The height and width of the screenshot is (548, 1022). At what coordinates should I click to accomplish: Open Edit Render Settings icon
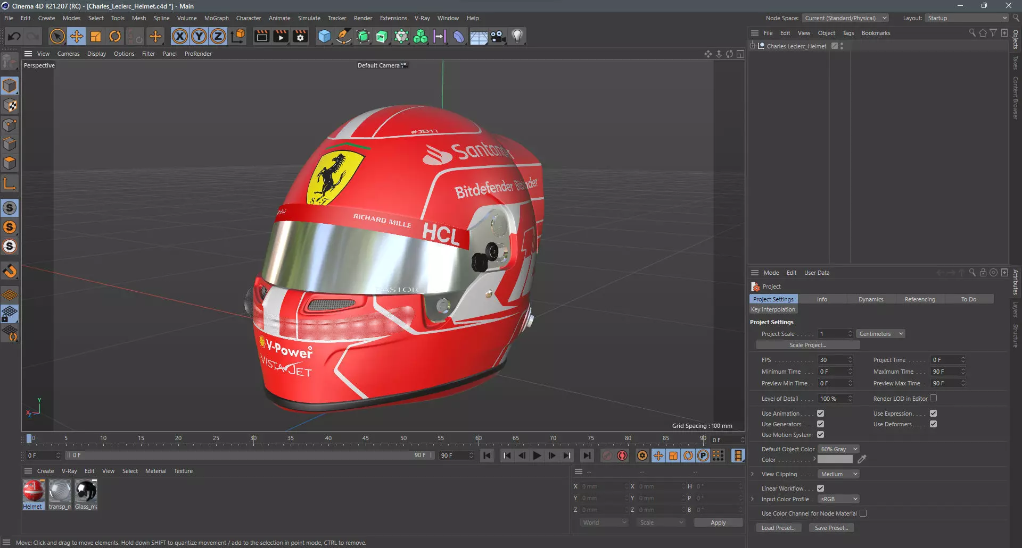point(300,36)
